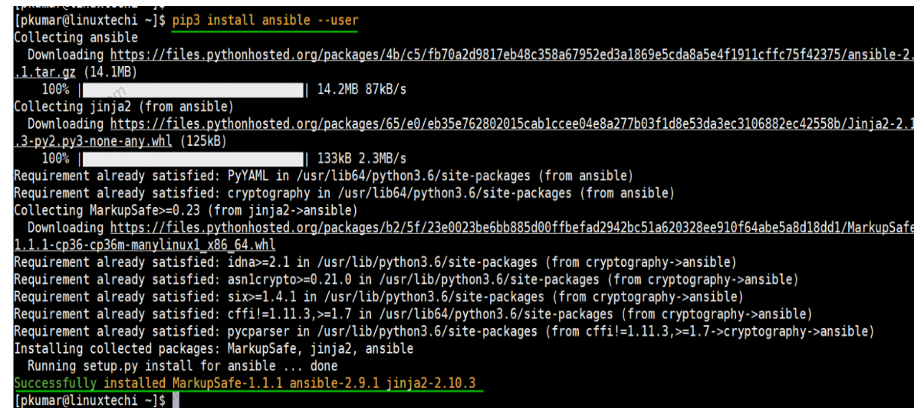Viewport: 914px width, 408px height.
Task: Click the asn1crypto>=0.21.0 requirement line
Action: (406, 279)
